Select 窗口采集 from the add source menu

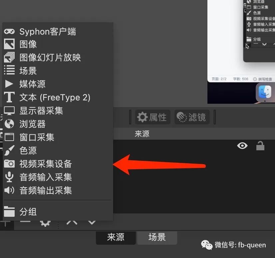coord(37,137)
